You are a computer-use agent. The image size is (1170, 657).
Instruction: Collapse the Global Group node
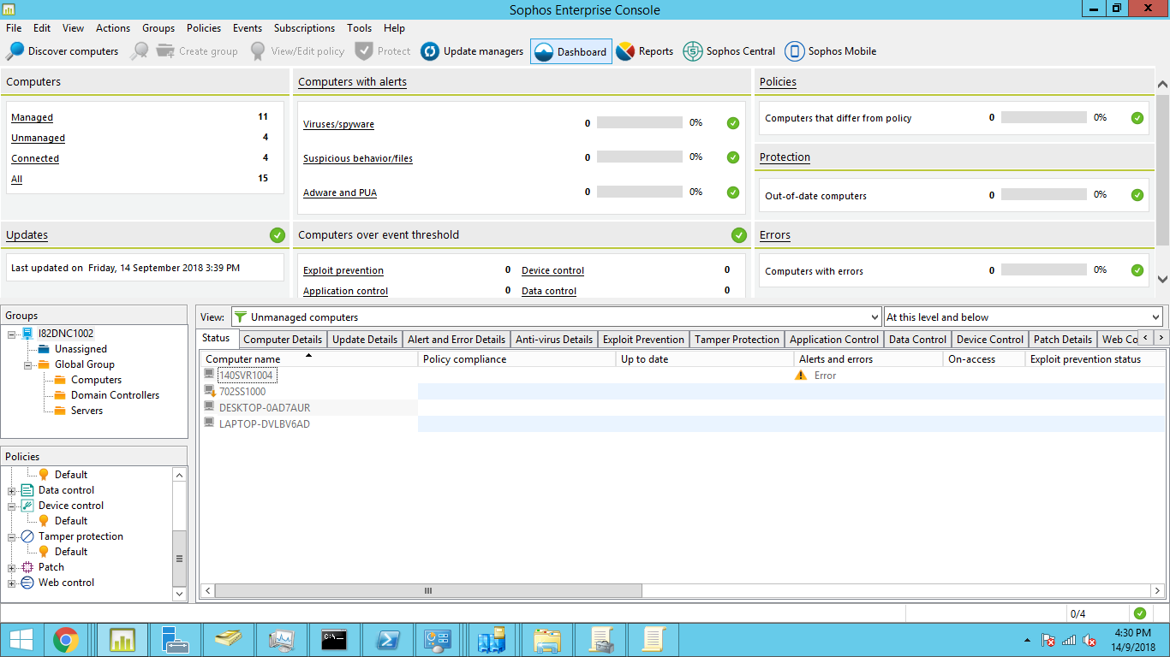[x=28, y=364]
